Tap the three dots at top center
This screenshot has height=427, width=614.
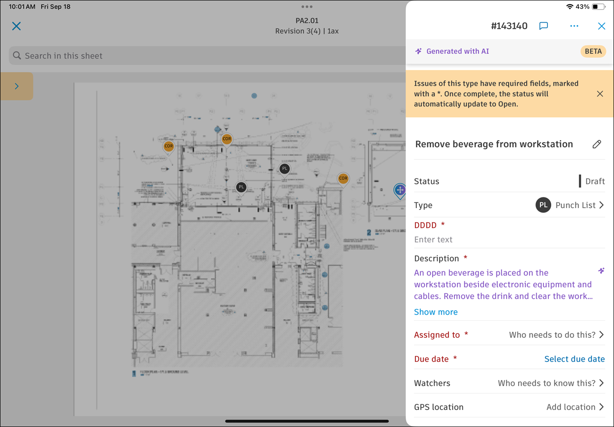307,7
